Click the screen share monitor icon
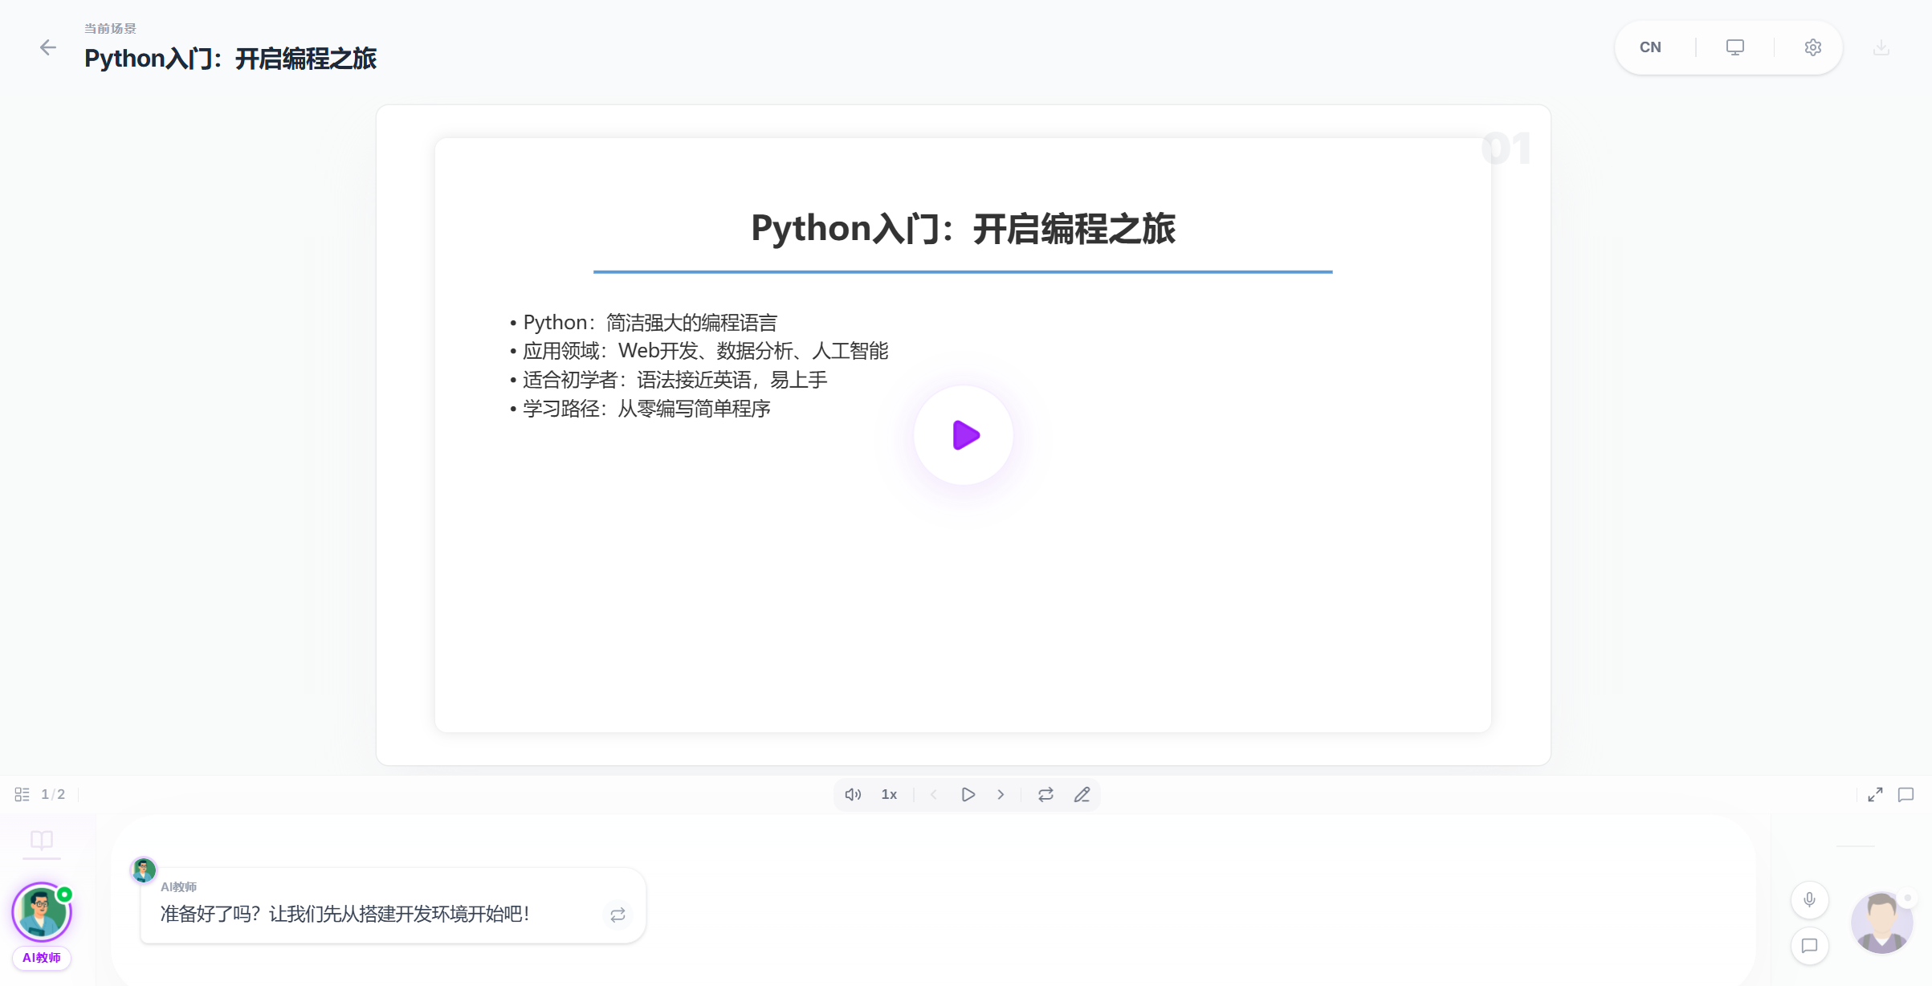This screenshot has width=1932, height=986. click(1734, 47)
